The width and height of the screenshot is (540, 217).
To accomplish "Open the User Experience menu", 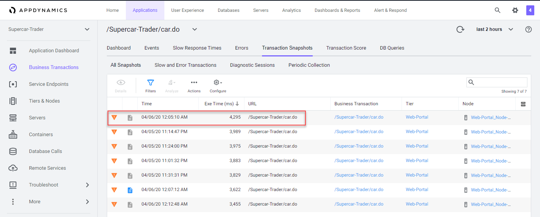I will click(188, 10).
